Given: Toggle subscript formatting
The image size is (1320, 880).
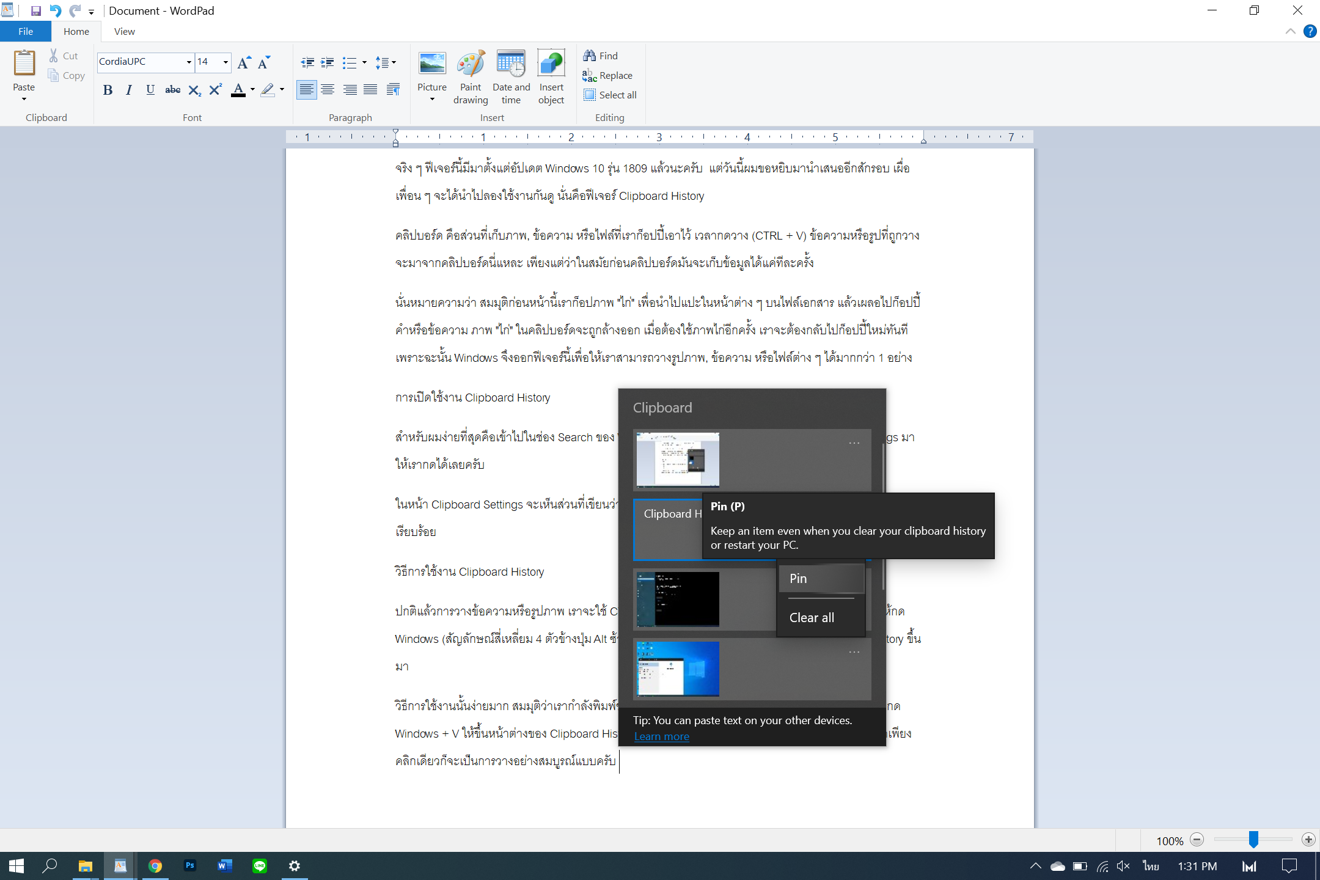Looking at the screenshot, I should click(194, 90).
